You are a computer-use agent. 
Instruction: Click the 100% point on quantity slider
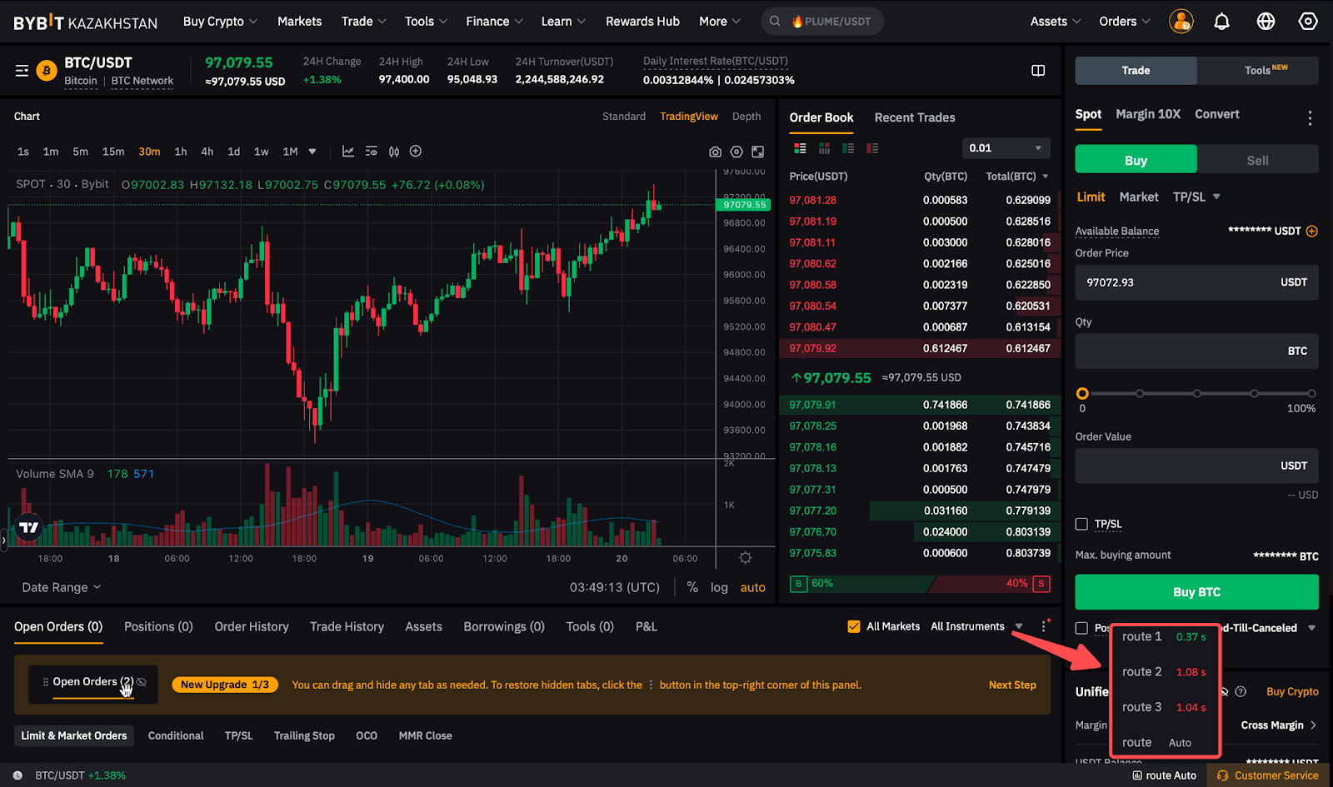1311,393
